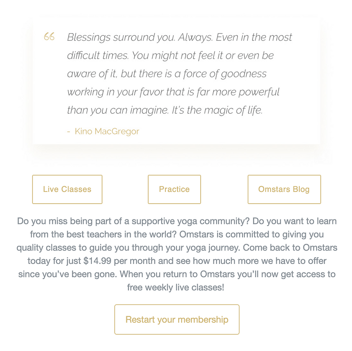Open the Omstars Blog
352x351 pixels.
coord(284,189)
